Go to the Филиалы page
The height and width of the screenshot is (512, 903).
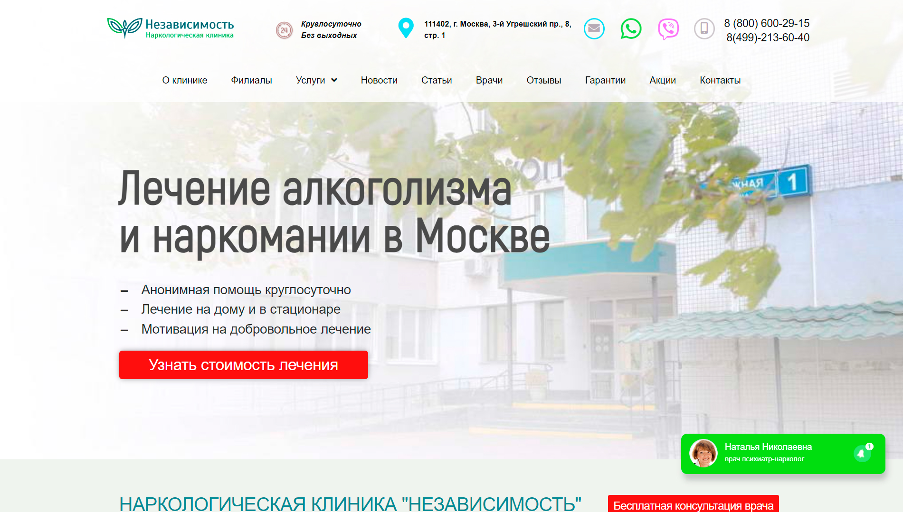pyautogui.click(x=251, y=80)
